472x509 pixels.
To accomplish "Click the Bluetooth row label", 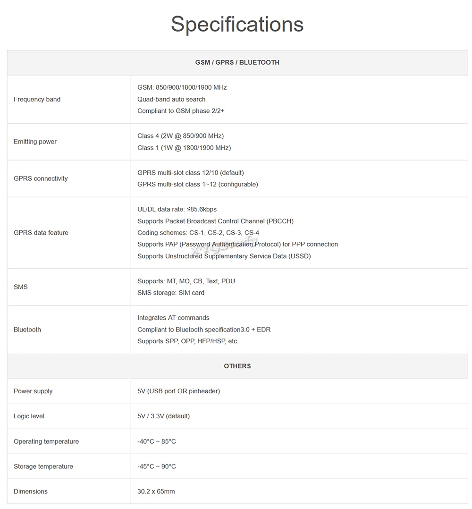I will coord(27,330).
